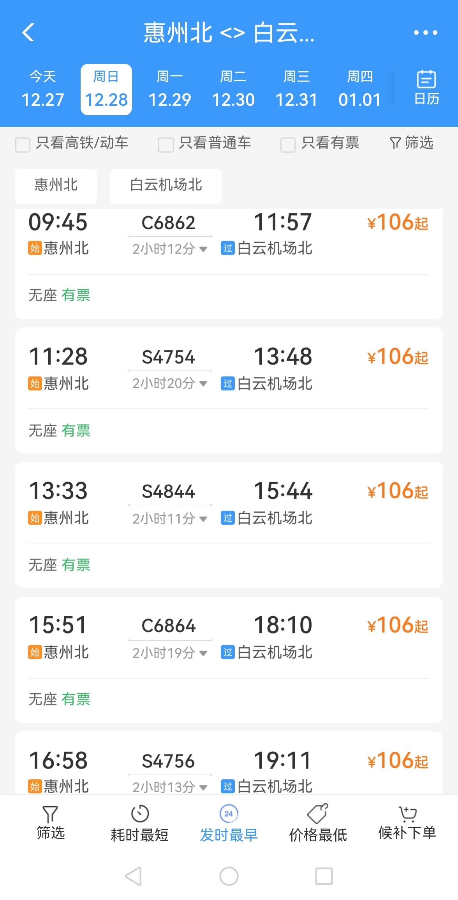Viewport: 458px width, 900px height.
Task: Switch to the 周一 12.29 date tab
Action: [170, 90]
